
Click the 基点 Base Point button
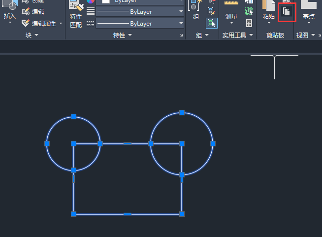(x=309, y=11)
